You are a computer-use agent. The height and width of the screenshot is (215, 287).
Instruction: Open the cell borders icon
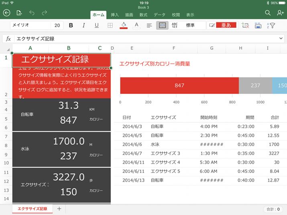point(110,25)
